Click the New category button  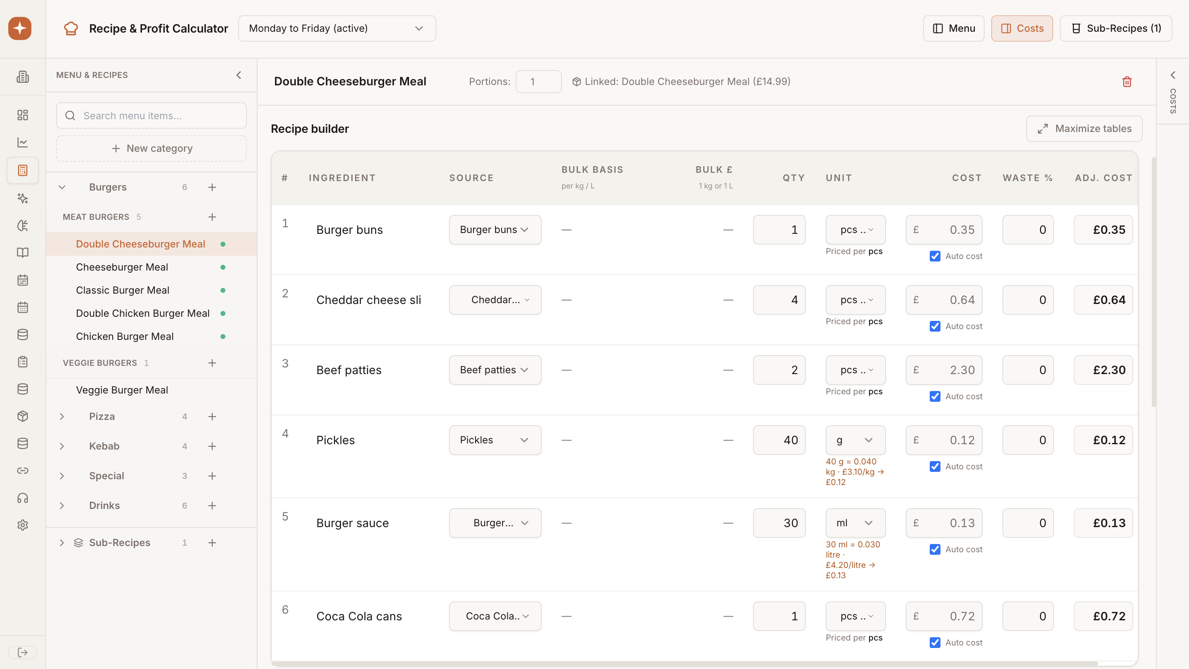152,148
